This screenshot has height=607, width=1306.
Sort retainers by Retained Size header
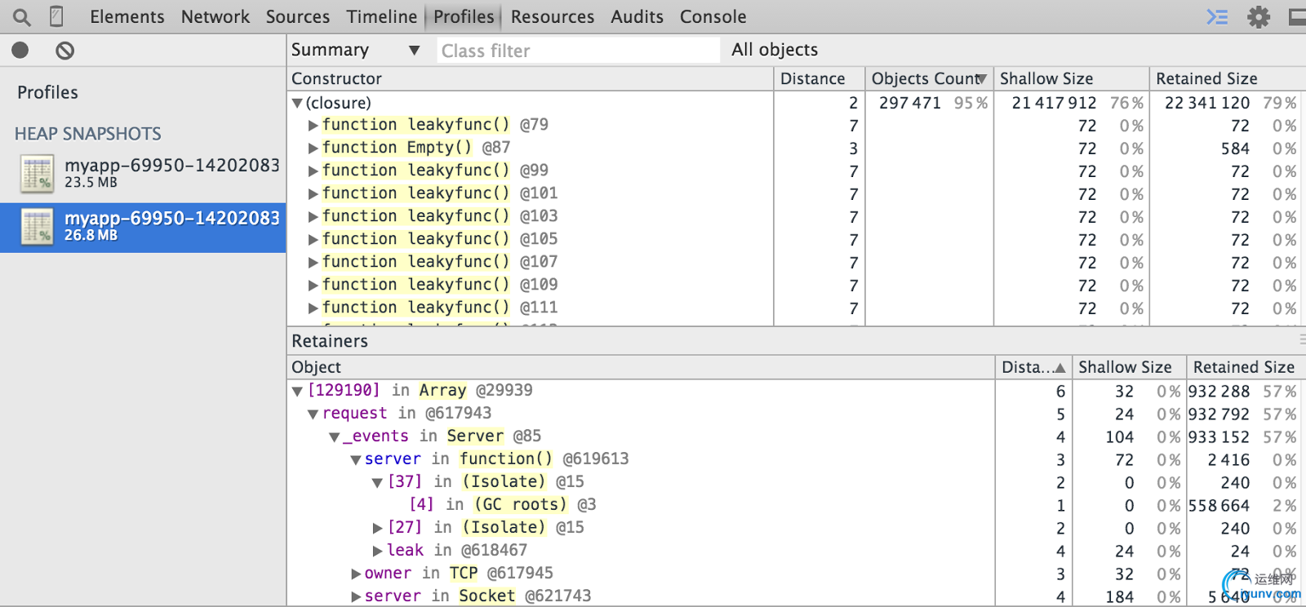point(1246,367)
